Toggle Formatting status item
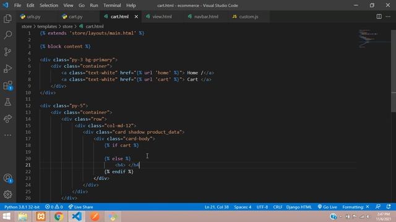Viewport: 396px width, 222px height. pos(356,207)
